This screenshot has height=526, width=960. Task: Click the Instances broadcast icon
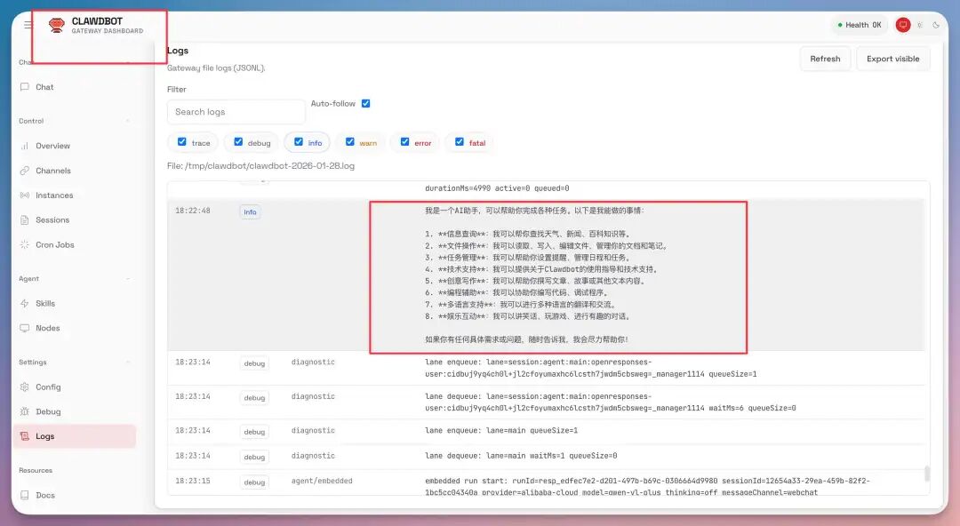pos(24,195)
